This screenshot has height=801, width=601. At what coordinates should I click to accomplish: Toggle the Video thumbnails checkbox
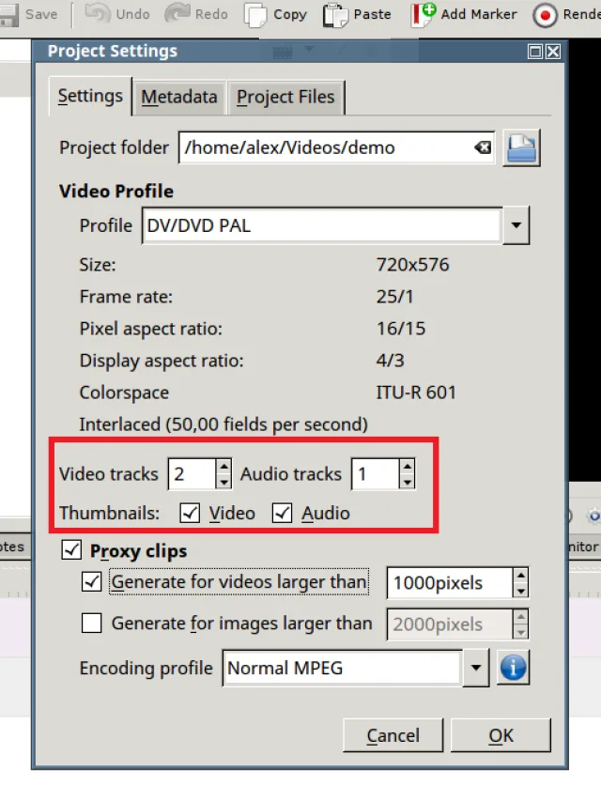coord(190,513)
